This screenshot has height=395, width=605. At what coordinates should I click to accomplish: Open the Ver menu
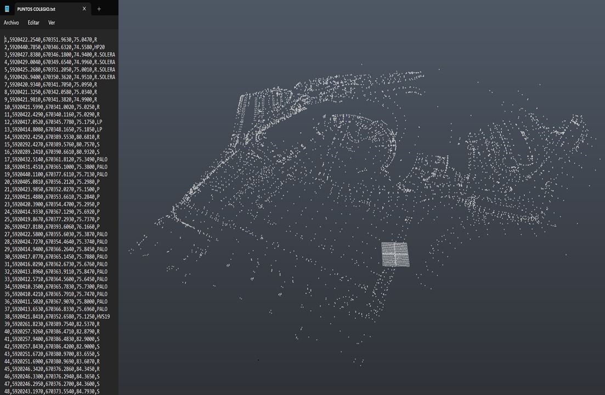point(52,22)
